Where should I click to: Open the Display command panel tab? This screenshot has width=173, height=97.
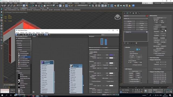[x=136, y=13]
